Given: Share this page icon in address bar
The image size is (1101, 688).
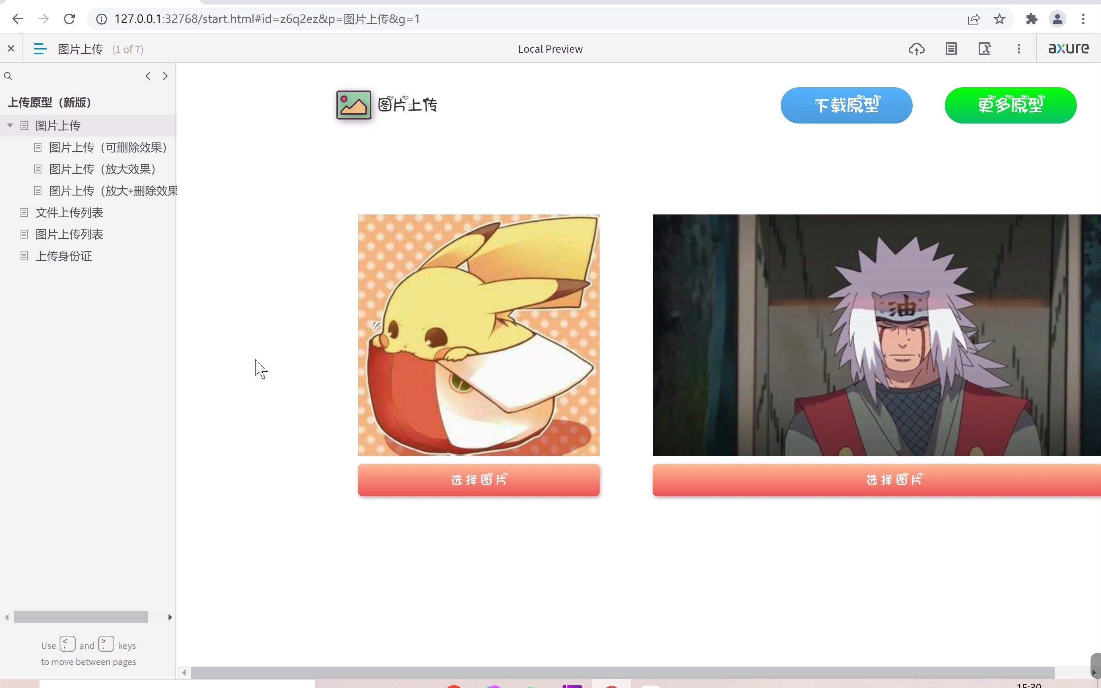Looking at the screenshot, I should click(973, 19).
